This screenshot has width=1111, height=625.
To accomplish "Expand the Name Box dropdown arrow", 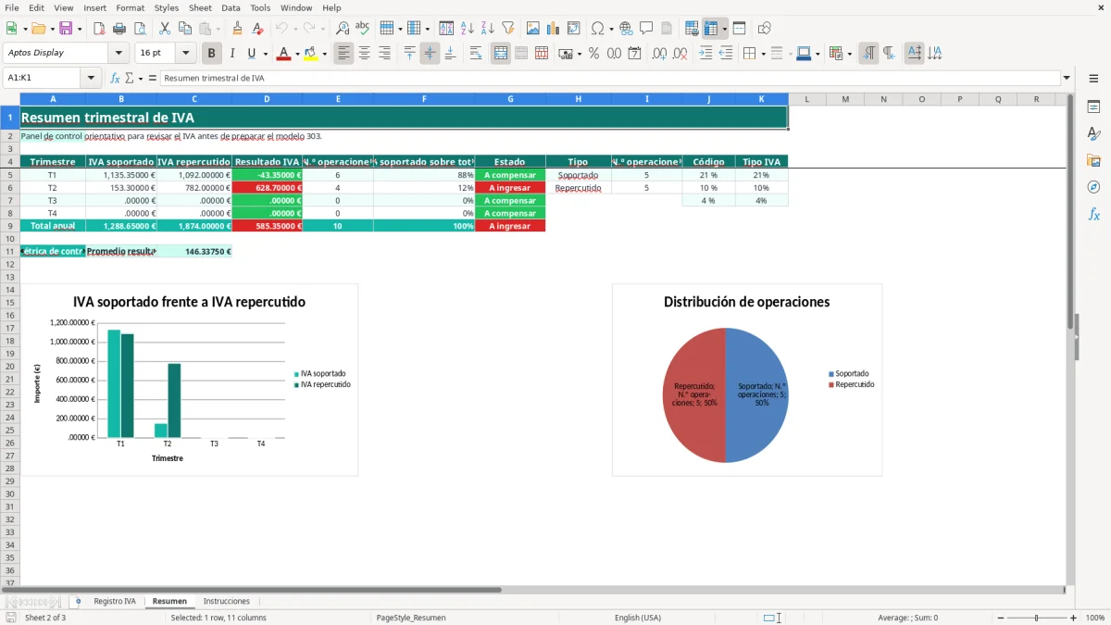I will tap(91, 79).
